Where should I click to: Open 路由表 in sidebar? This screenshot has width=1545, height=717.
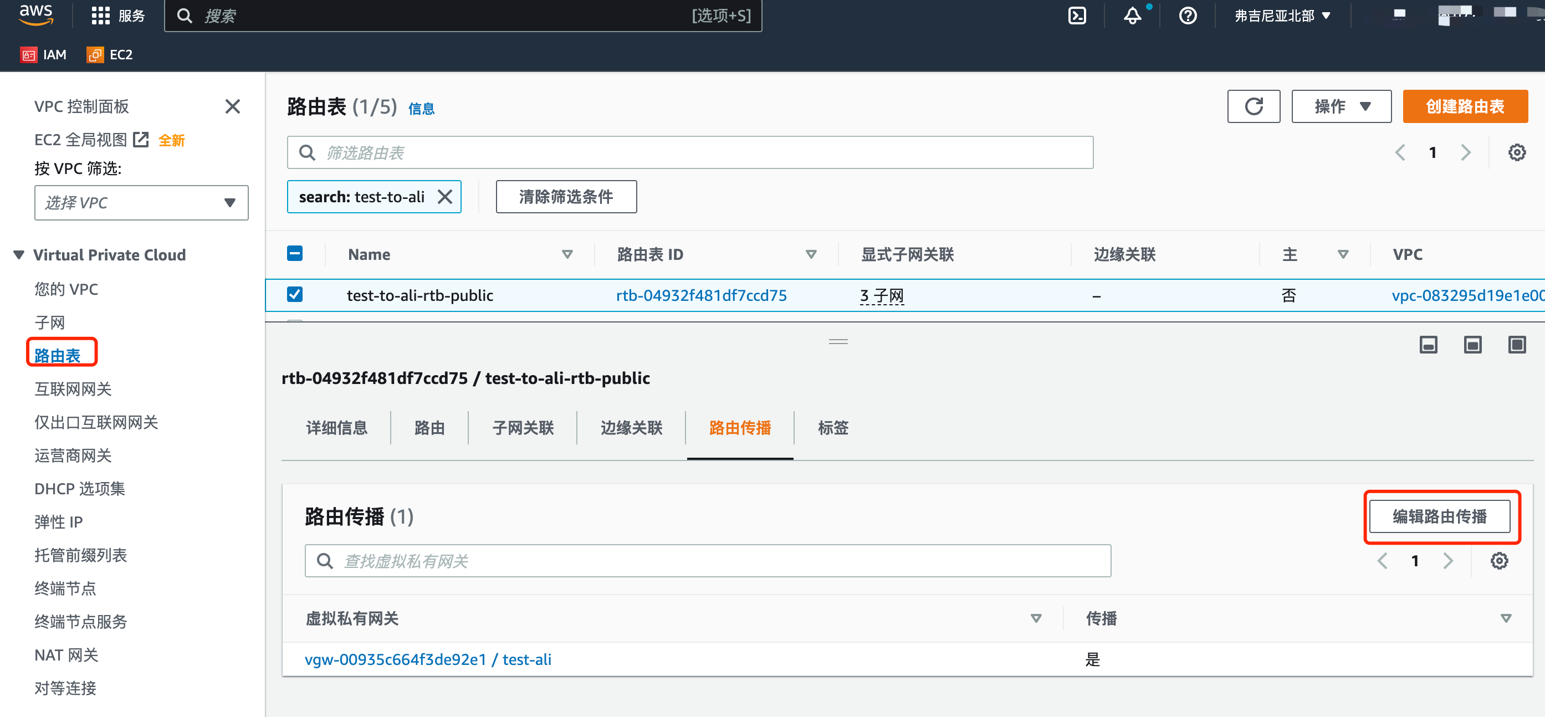click(x=57, y=356)
